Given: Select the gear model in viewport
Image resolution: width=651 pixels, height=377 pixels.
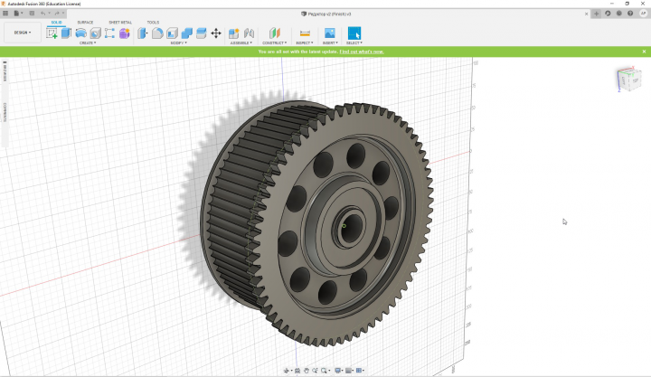Looking at the screenshot, I should point(317,222).
